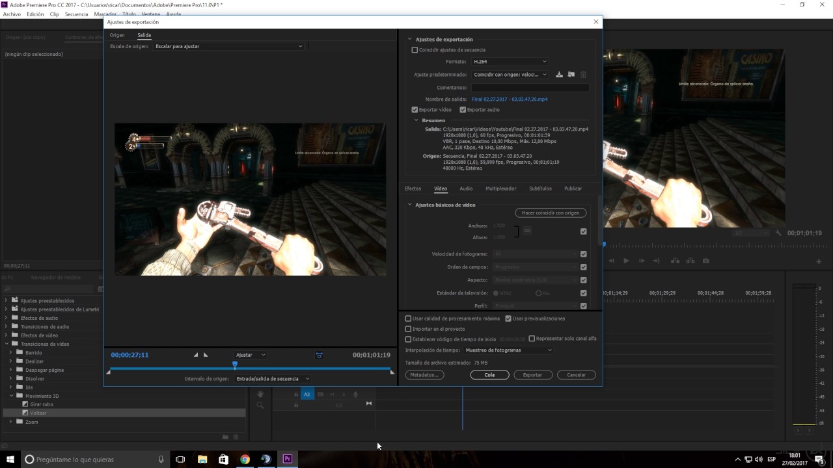The image size is (833, 468).
Task: Open File Explorer from the taskbar
Action: coord(202,459)
